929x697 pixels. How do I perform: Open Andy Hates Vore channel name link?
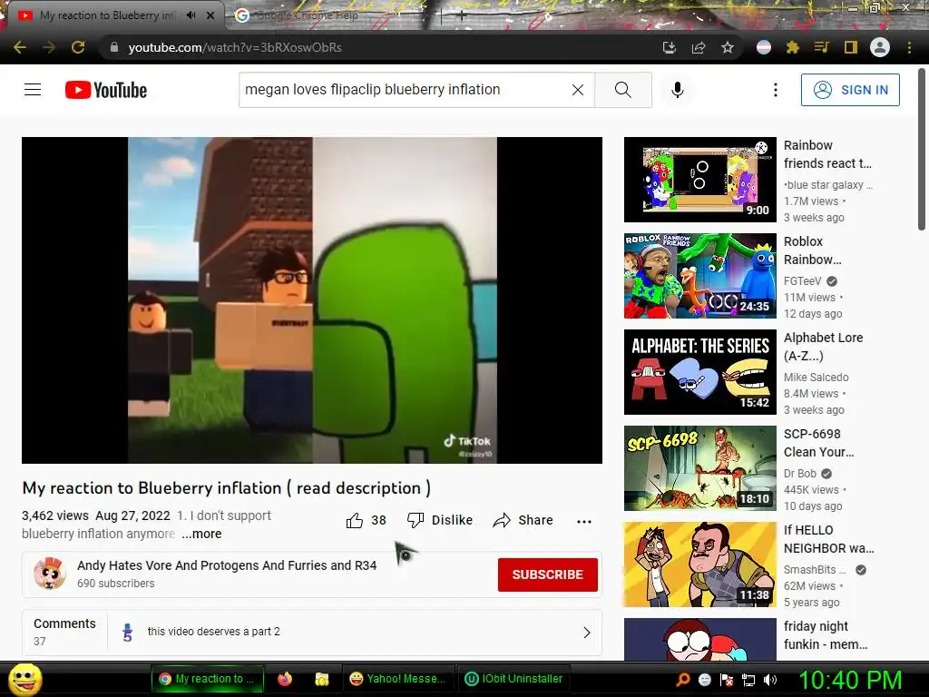click(227, 565)
